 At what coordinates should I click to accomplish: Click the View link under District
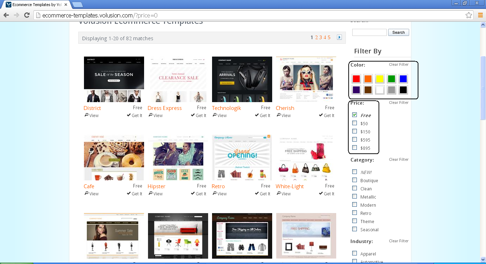91,115
